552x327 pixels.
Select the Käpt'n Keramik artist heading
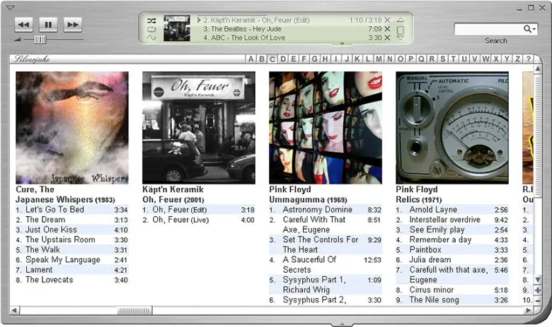point(173,190)
